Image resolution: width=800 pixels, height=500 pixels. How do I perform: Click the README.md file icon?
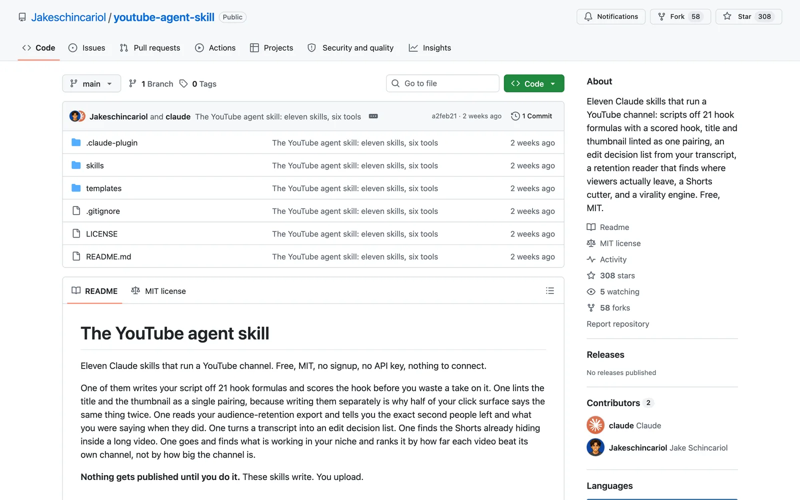pyautogui.click(x=76, y=256)
